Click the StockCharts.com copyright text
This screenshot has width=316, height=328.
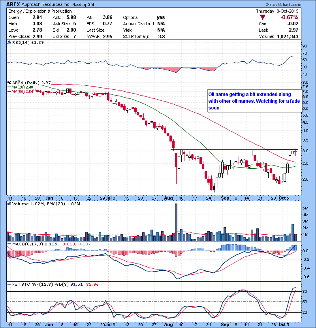(283, 4)
